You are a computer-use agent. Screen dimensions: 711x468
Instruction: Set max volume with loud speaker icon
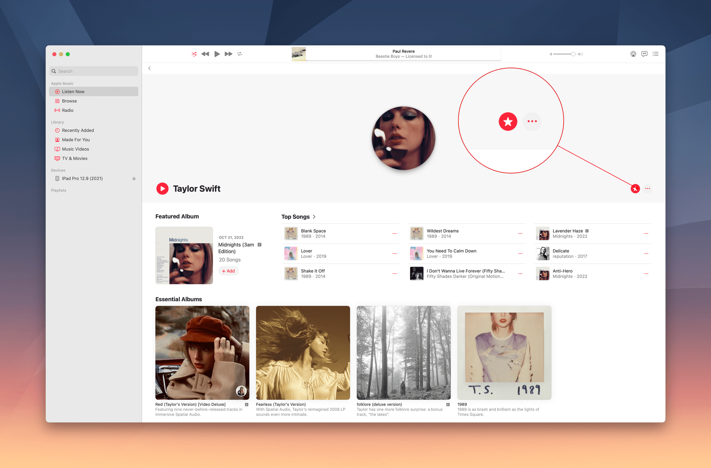[x=580, y=54]
